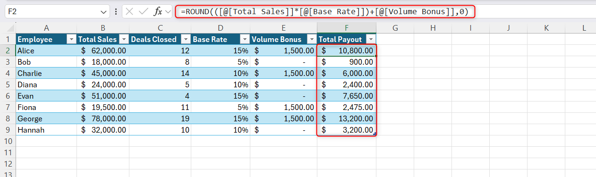Select row 10 header
Viewport: 596px width, 177px height.
point(8,141)
